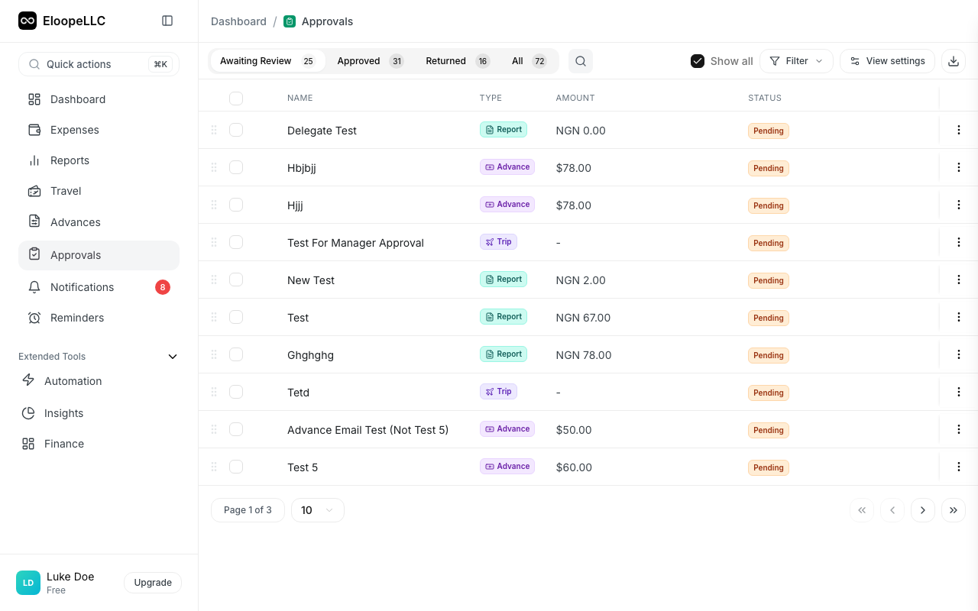Open Dashboard from the breadcrumb
The width and height of the screenshot is (978, 611).
238,21
